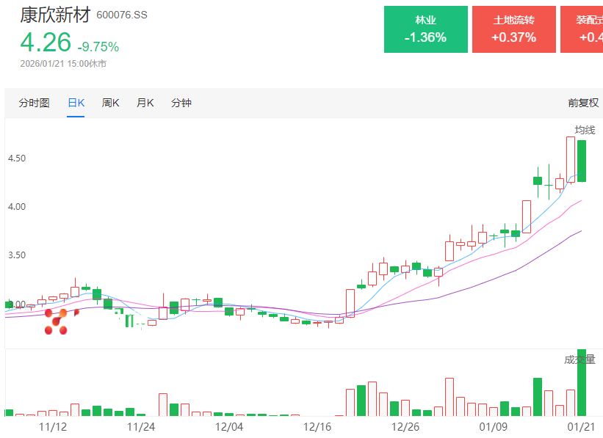Click the 12/04 date label on axis
Screen dimensions: 603x438
(228, 426)
